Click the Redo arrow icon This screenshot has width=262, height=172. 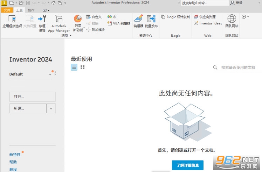click(x=44, y=3)
